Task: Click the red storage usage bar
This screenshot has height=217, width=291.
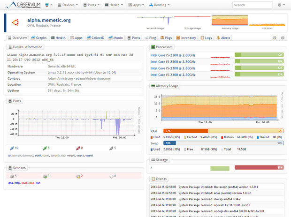Action: click(x=260, y=167)
